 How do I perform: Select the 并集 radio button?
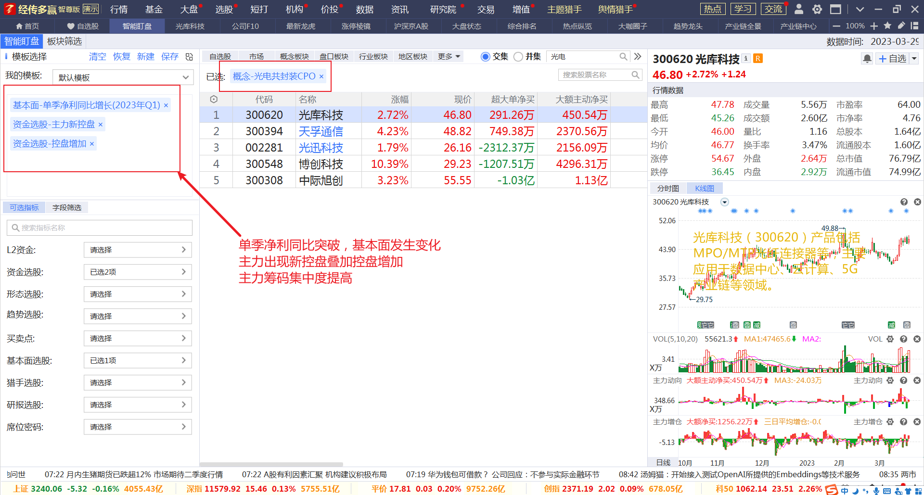[518, 57]
